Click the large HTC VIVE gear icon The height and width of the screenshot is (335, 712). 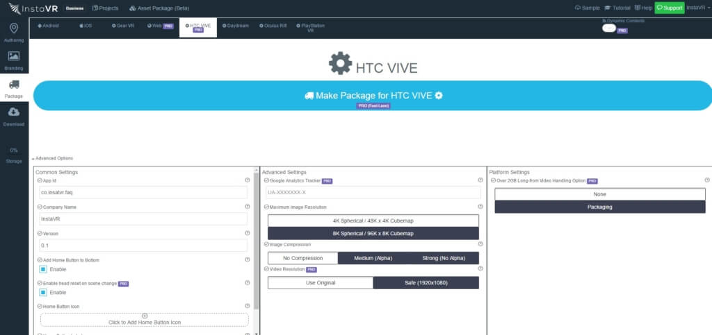pyautogui.click(x=340, y=63)
